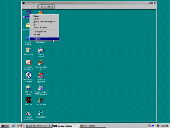This screenshot has height=128, width=170.
Task: Click the Acrobat Reader 4.0 icon
Action: pos(28,63)
